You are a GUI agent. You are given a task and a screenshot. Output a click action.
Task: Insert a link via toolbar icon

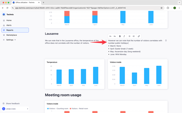tap(139, 36)
